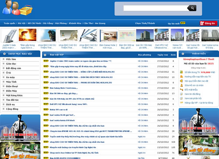
Task: Click the person icon for Sửa hồ sơ cá nhân
Action: coord(181,85)
